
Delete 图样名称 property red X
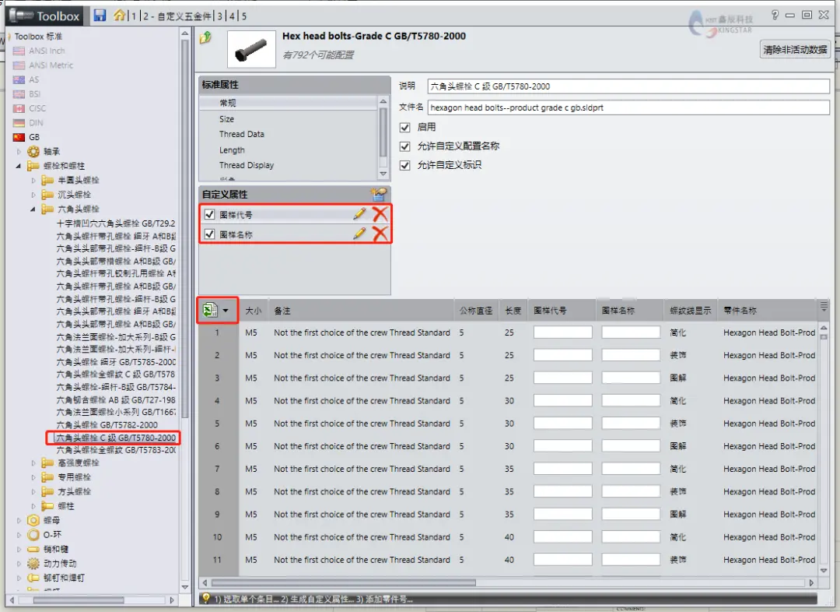click(x=380, y=234)
